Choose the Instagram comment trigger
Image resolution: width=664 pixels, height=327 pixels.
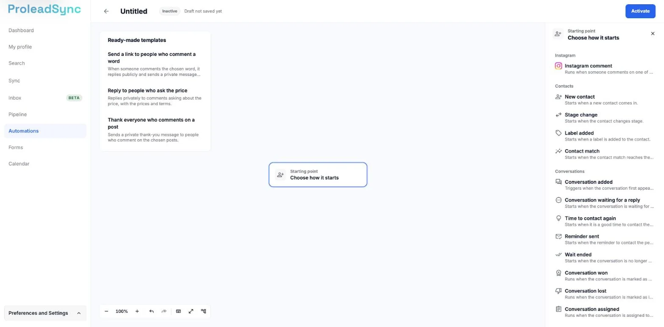coord(604,69)
